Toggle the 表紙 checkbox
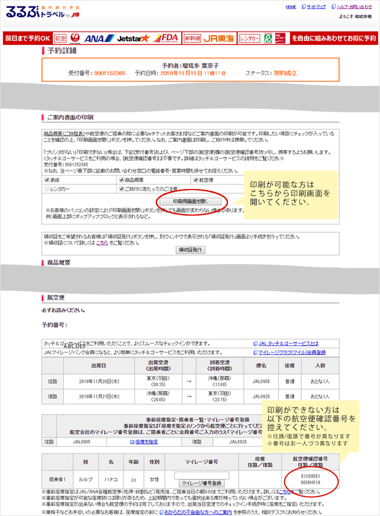The image size is (380, 516). tap(47, 180)
